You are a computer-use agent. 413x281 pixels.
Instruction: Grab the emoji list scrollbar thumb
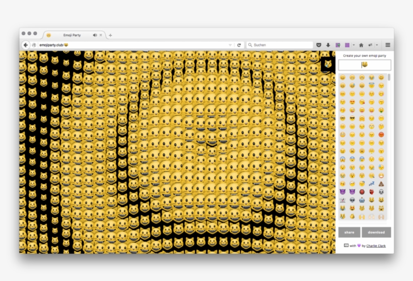[389, 77]
